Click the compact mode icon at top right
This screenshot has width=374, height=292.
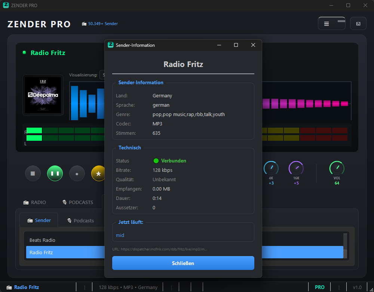click(x=358, y=24)
